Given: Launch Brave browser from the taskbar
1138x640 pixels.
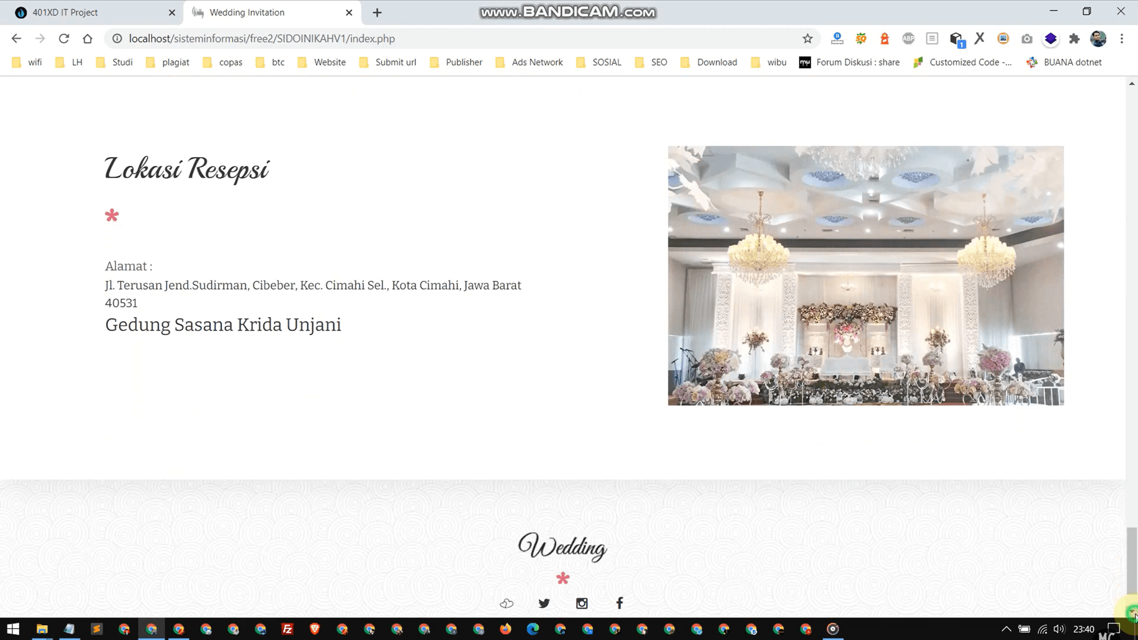Looking at the screenshot, I should click(x=315, y=629).
